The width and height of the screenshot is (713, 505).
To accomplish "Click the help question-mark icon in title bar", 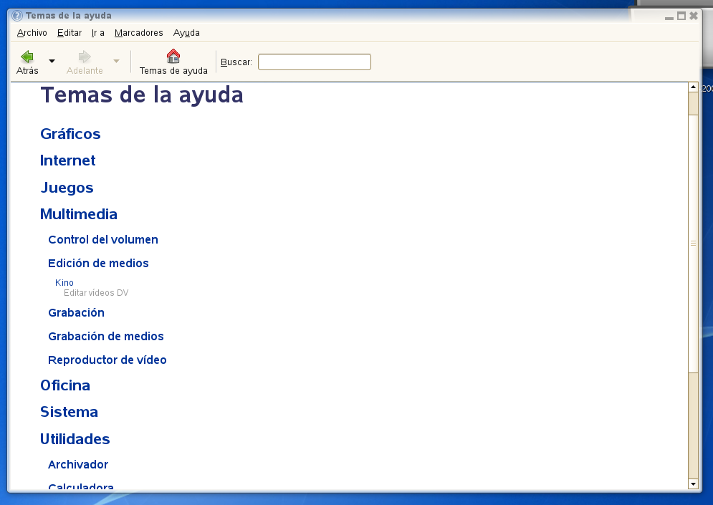I will coord(17,16).
